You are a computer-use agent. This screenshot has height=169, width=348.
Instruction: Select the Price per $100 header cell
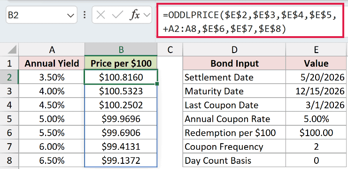(121, 63)
